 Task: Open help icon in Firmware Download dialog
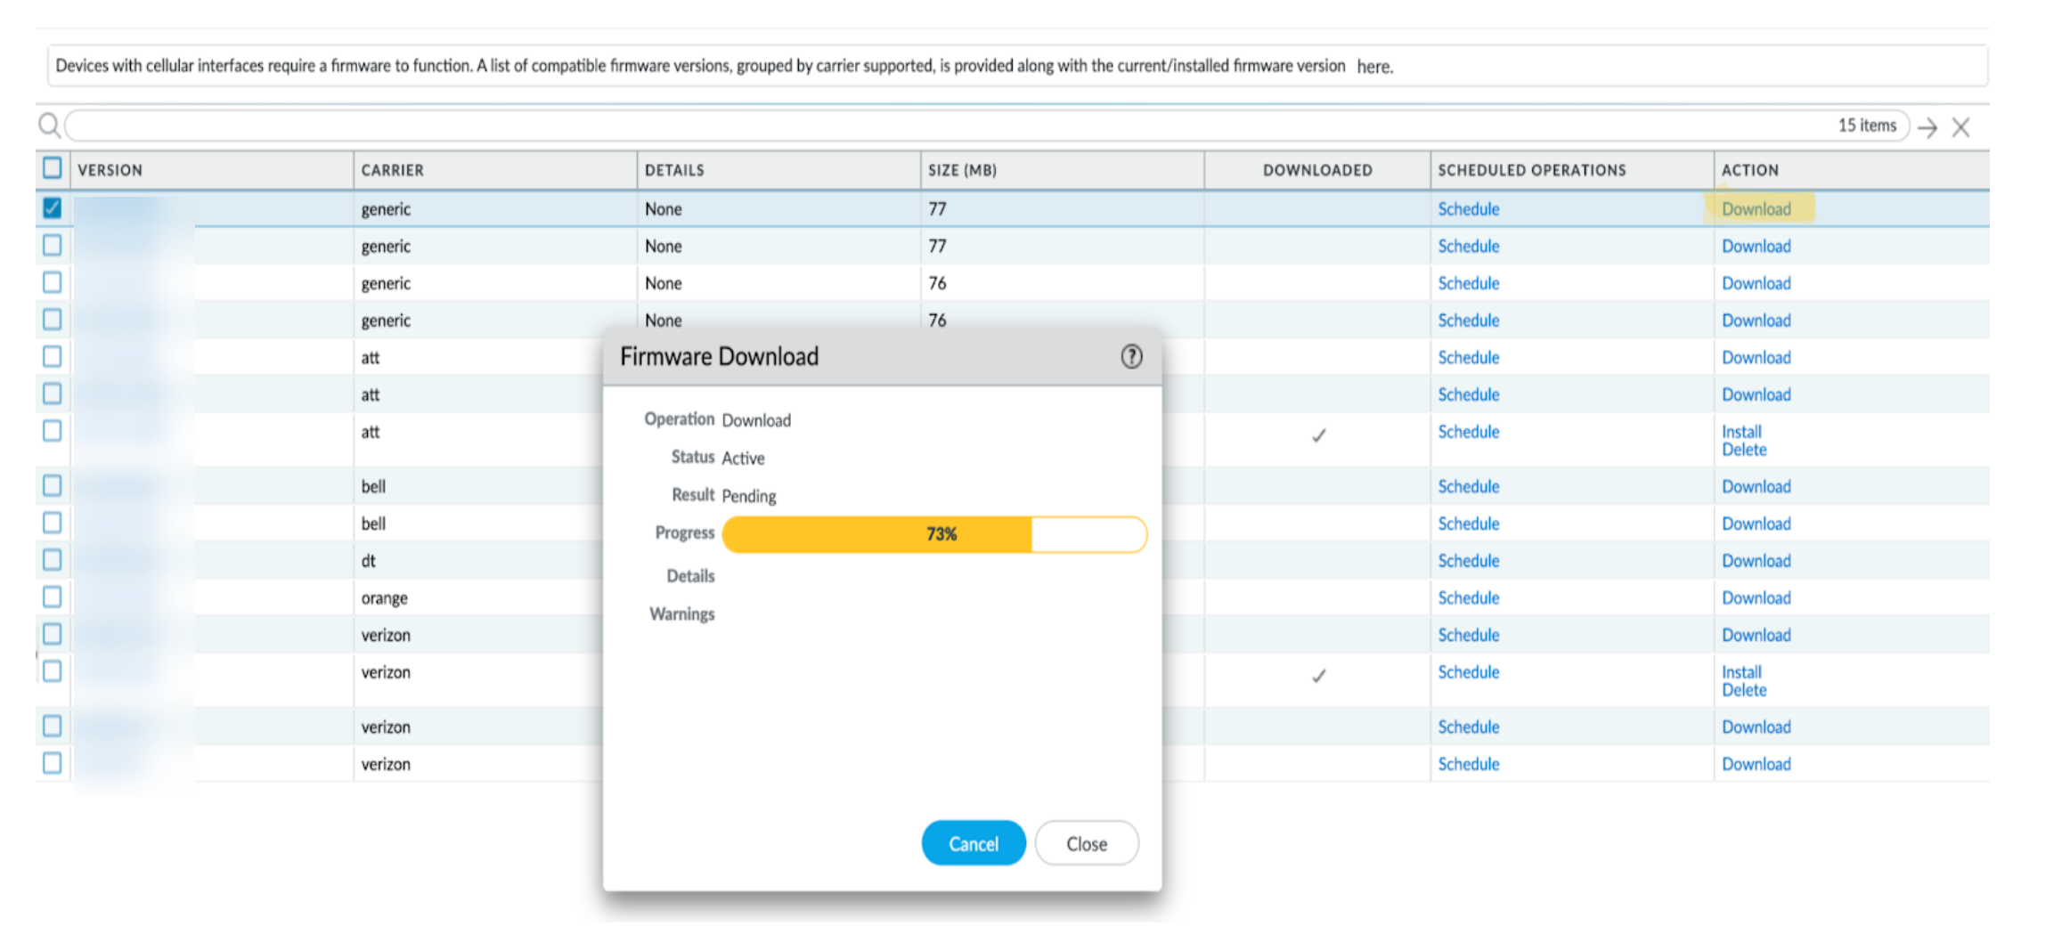click(x=1130, y=356)
